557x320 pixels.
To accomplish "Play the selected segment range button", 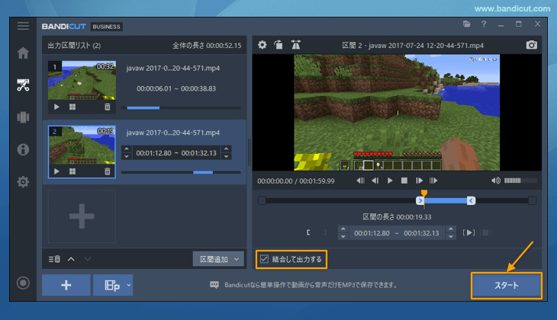I will click(x=468, y=232).
